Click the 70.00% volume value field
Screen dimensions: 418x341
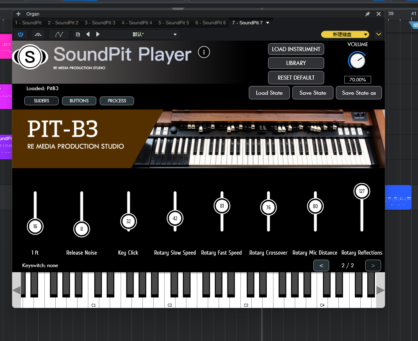358,80
